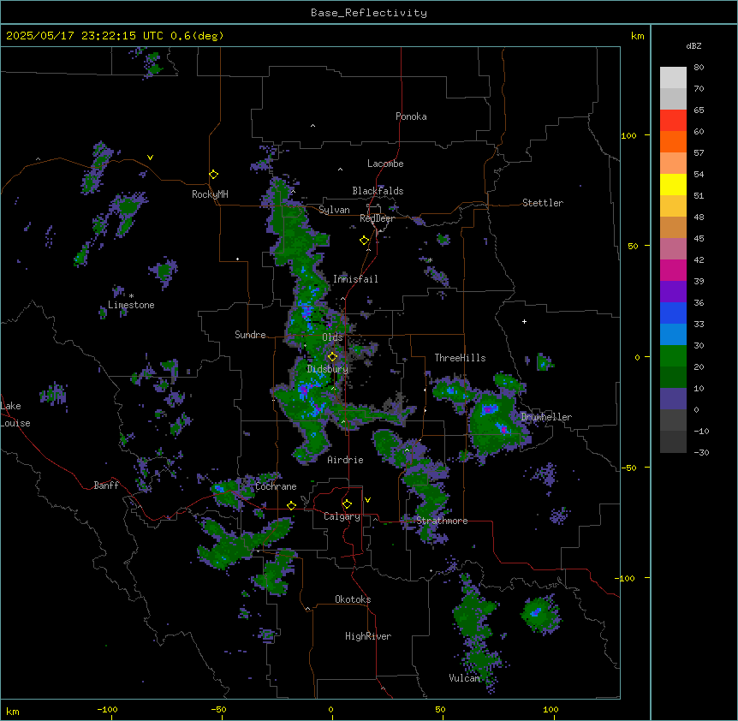Click the Lake Louise label
Viewport: 738px width, 721px height.
coord(15,414)
